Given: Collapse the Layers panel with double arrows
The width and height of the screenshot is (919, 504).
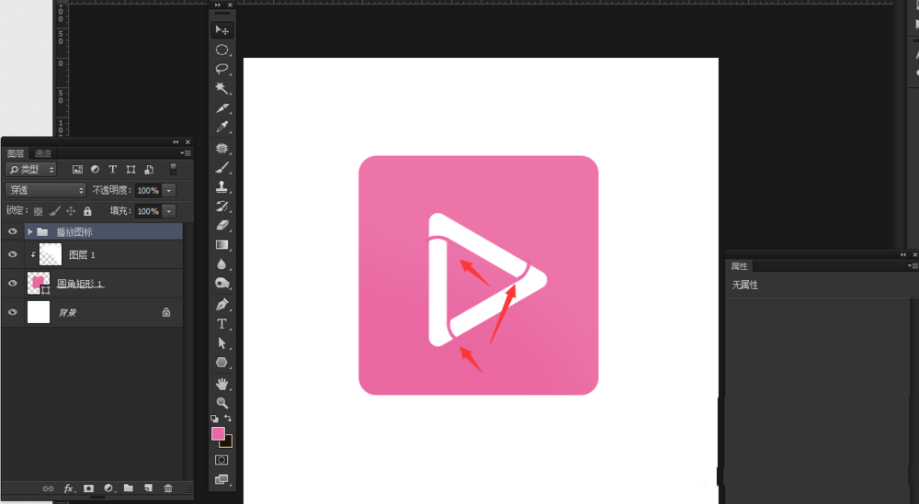Looking at the screenshot, I should 176,141.
